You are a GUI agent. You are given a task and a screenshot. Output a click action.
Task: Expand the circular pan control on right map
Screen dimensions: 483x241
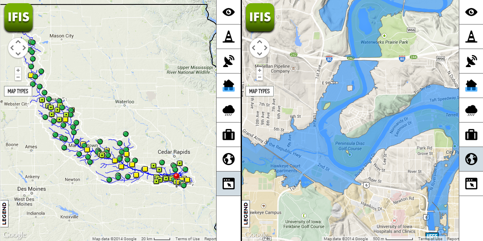[260, 48]
